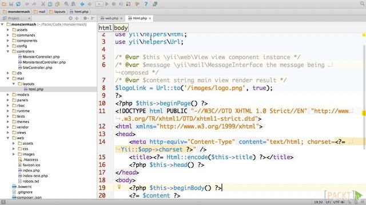Click the layouts breadcrumb in navigation bar
The height and width of the screenshot is (205, 366).
[x=57, y=11]
